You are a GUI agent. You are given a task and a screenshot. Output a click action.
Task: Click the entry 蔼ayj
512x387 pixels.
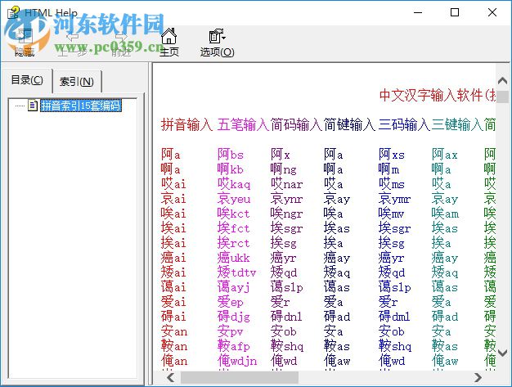tap(234, 287)
